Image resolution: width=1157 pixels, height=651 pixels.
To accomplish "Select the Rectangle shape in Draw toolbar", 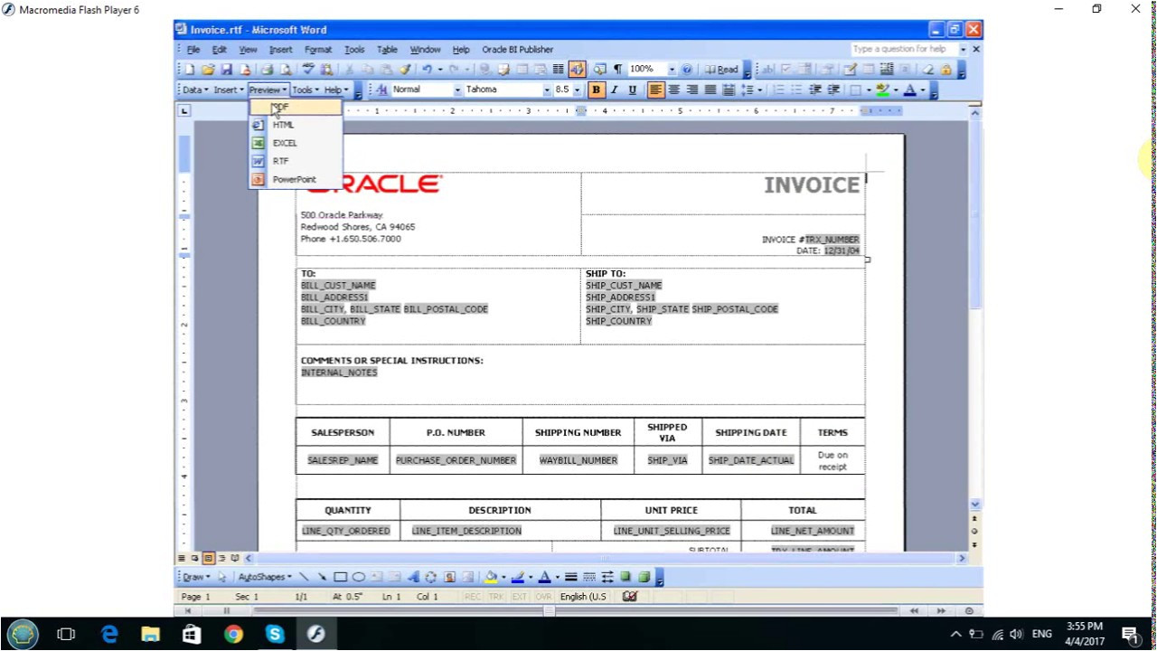I will [x=341, y=577].
